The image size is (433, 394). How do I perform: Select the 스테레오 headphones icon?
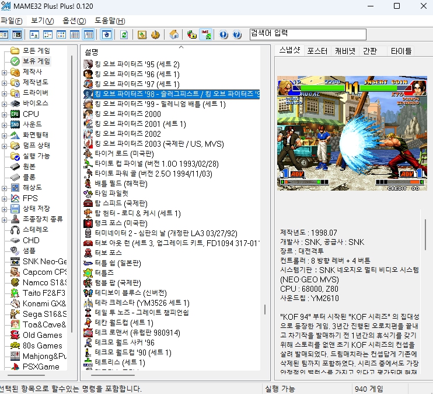[x=15, y=230]
